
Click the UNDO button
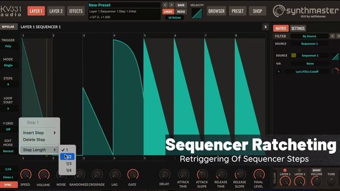click(x=168, y=12)
